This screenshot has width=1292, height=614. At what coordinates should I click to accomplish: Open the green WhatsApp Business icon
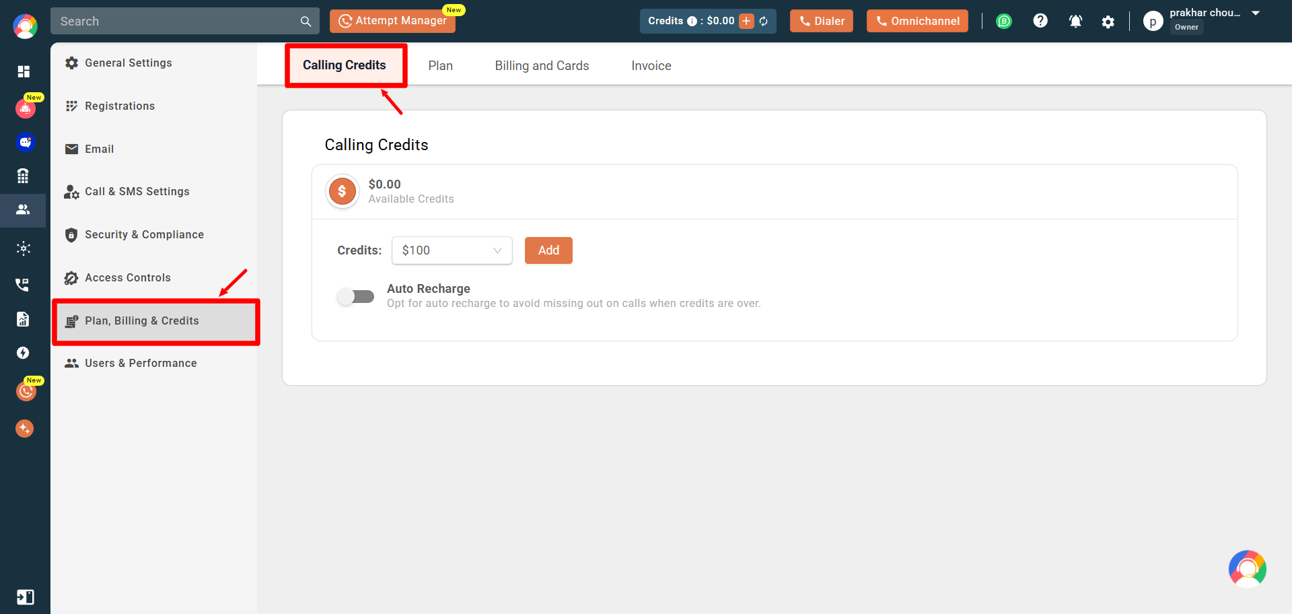pos(1004,22)
